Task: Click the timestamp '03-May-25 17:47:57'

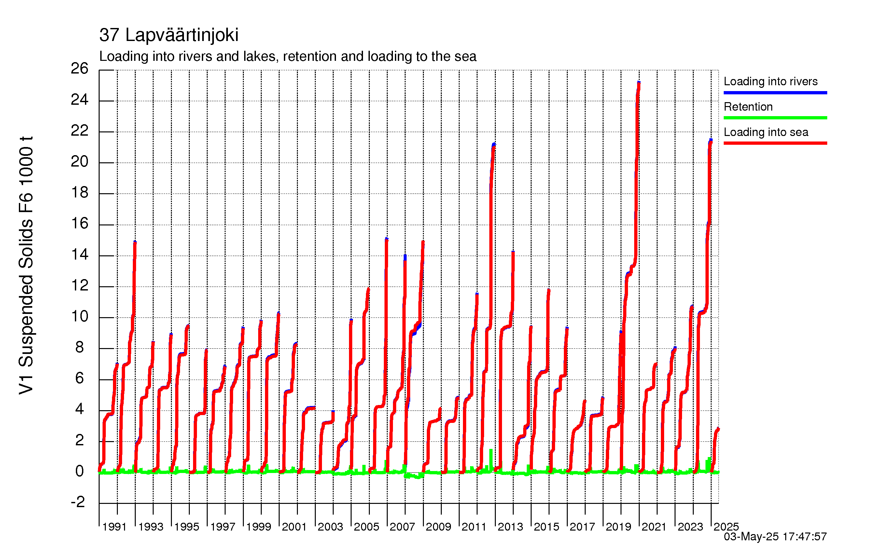Action: tap(775, 537)
